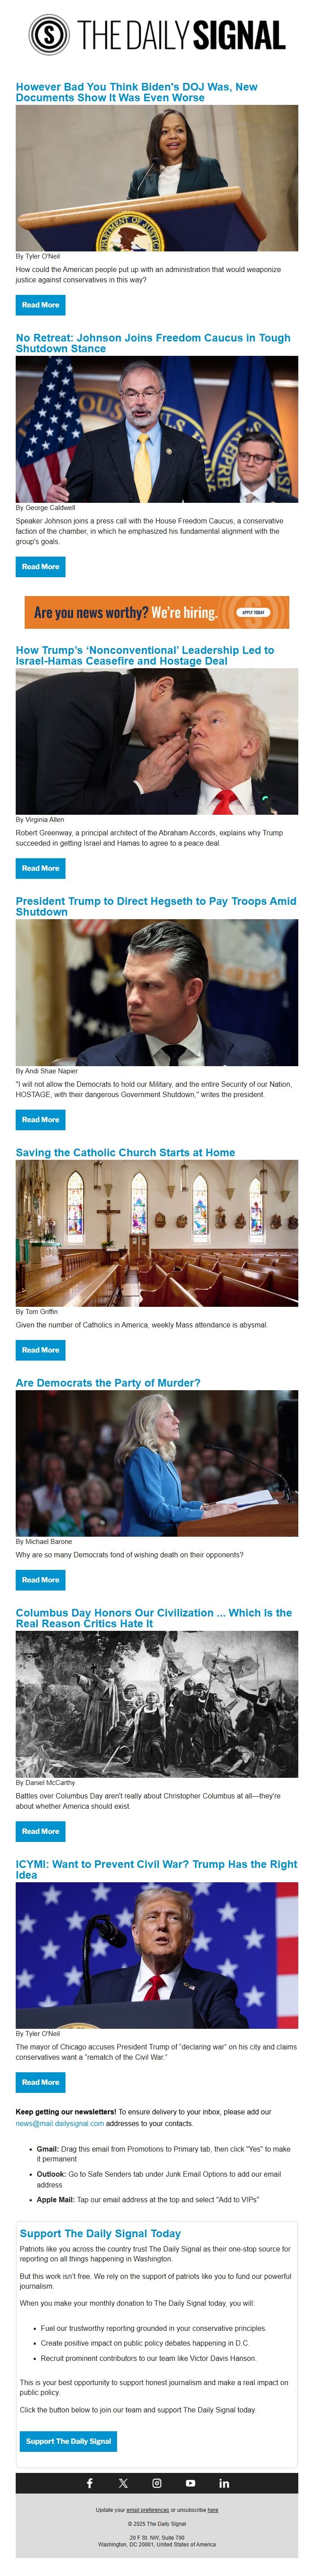Image resolution: width=314 pixels, height=2576 pixels.
Task: Open Read More under Biden's DOJ story
Action: coord(41,305)
